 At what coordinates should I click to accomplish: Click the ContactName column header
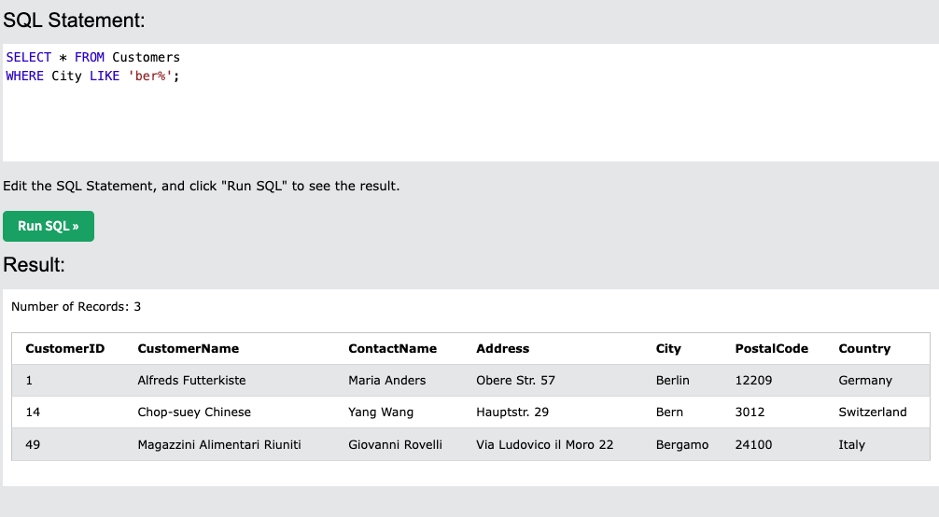pyautogui.click(x=392, y=349)
